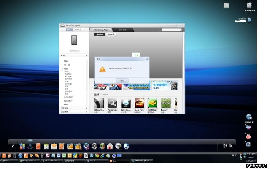Image resolution: width=270 pixels, height=169 pixels.
Task: Switch to the iTunes taskbar button
Action: point(97,161)
